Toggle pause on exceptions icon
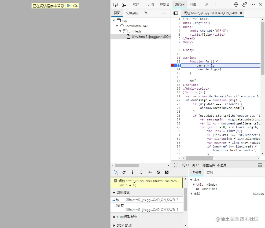Image resolution: width=265 pixels, height=228 pixels. (x=167, y=172)
